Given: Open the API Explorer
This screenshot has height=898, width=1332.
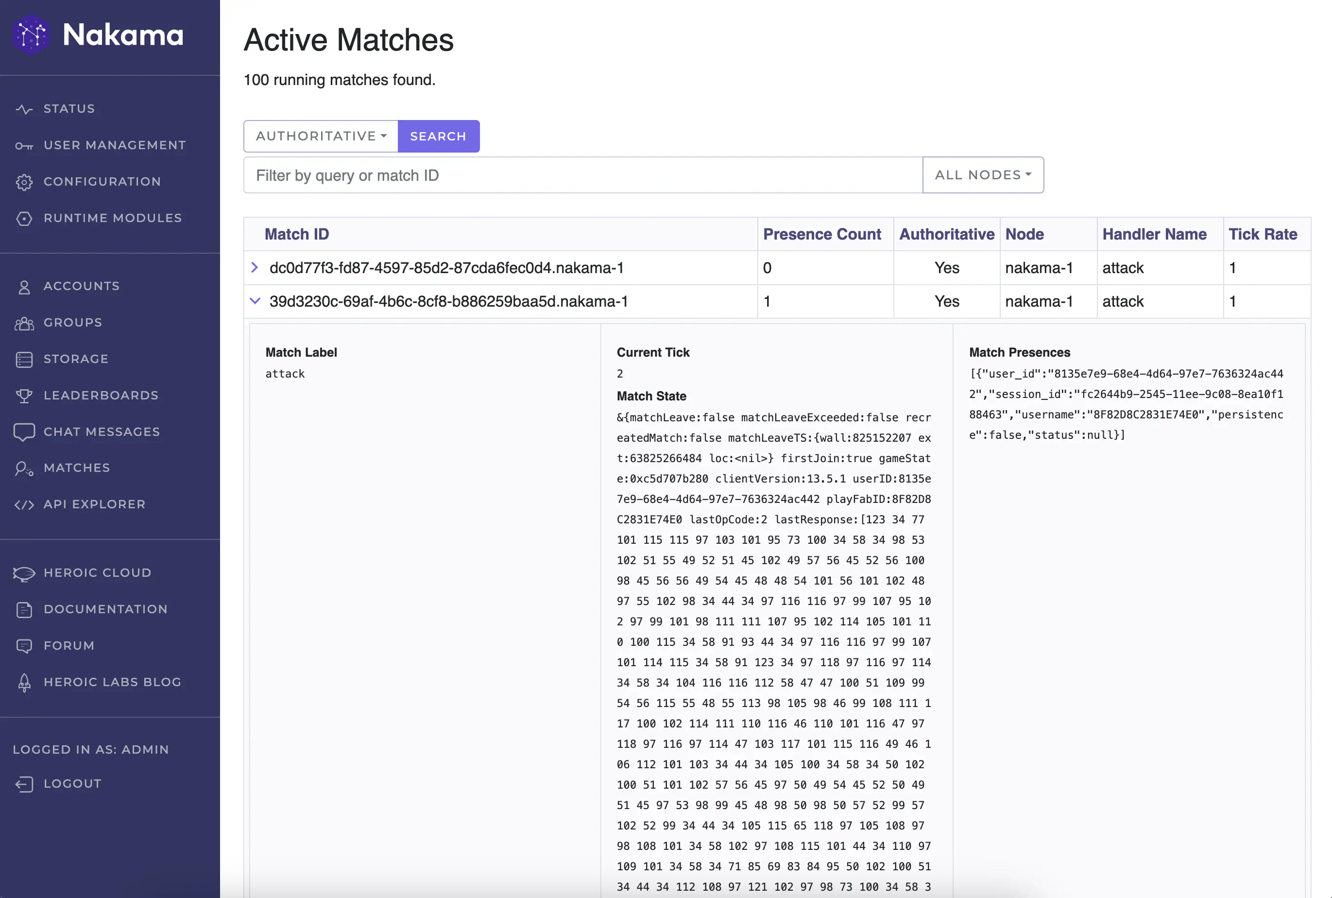Looking at the screenshot, I should 94,504.
